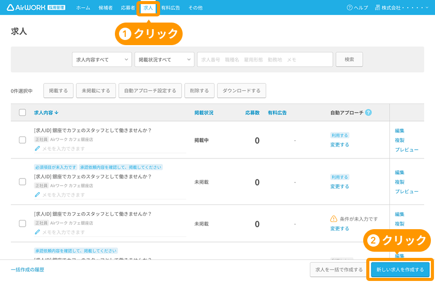
Task: Open the 候補者 tab
Action: 106,8
